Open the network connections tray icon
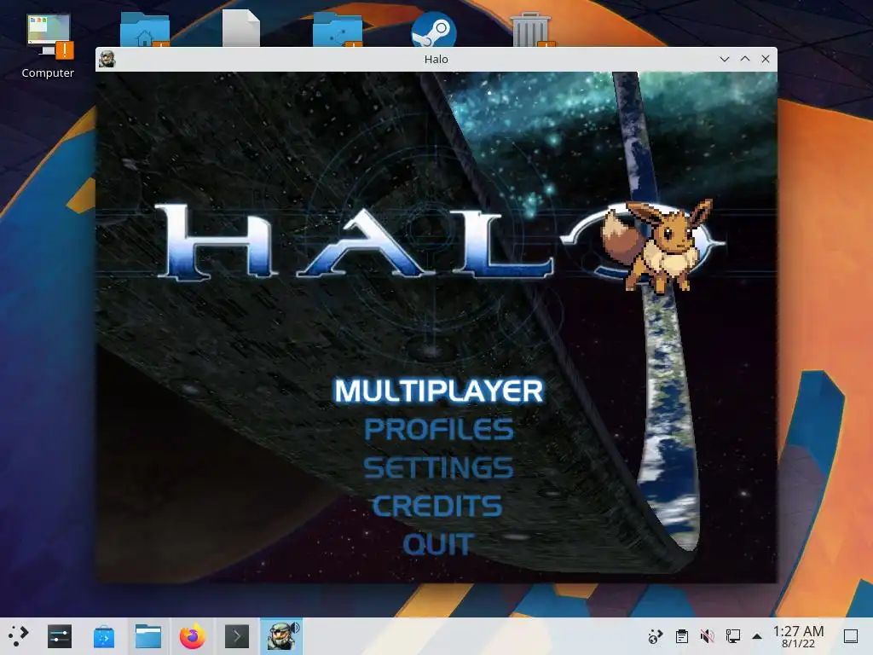Screen dimensions: 873x655 coord(732,636)
